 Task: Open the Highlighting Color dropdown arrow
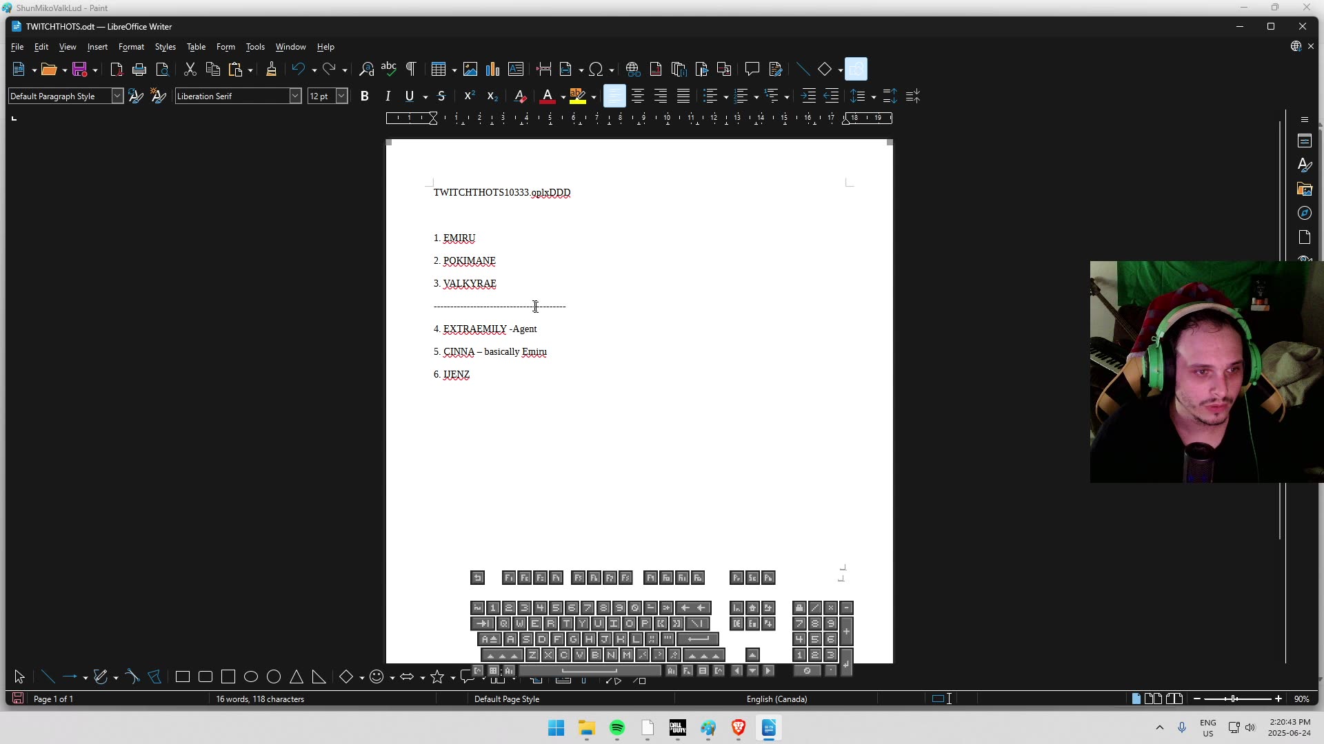pos(593,96)
